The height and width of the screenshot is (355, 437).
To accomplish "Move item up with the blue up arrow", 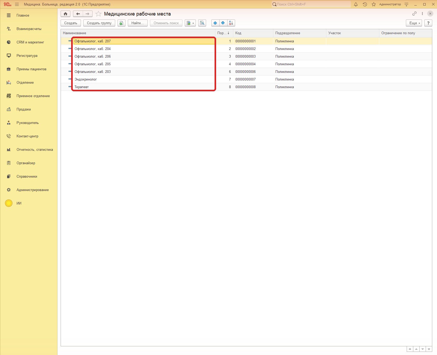I will click(x=215, y=23).
